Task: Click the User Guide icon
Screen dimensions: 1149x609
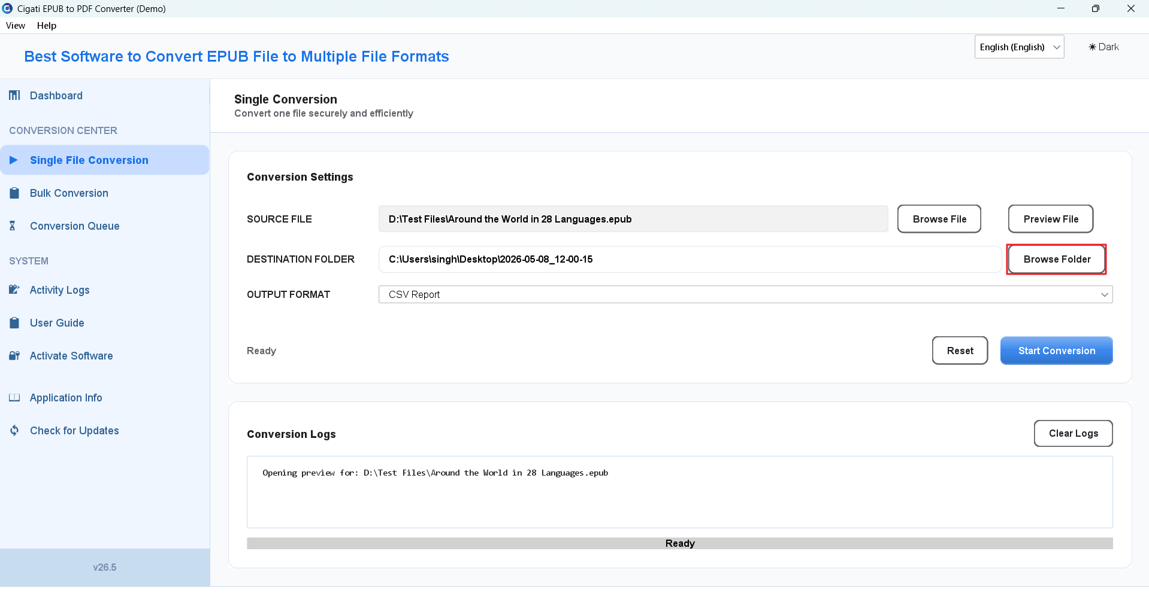Action: 14,323
